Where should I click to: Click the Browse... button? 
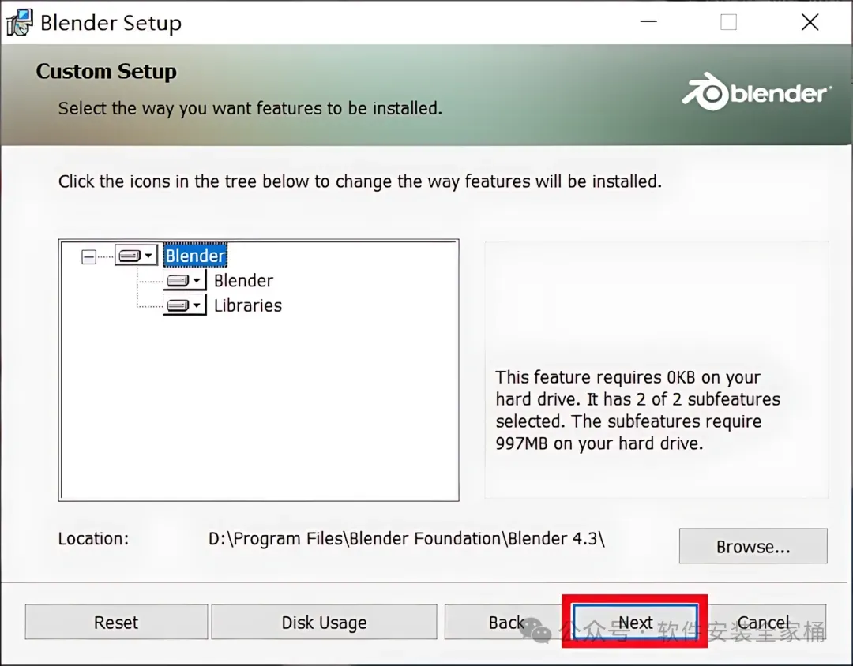(753, 546)
